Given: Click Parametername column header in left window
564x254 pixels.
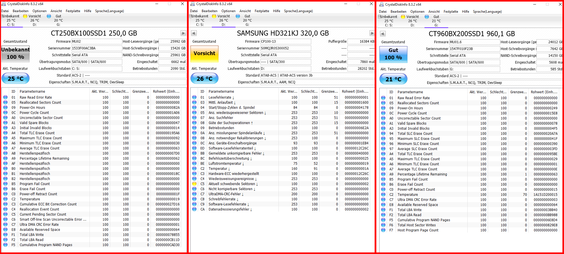Looking at the screenshot, I should 54,92.
